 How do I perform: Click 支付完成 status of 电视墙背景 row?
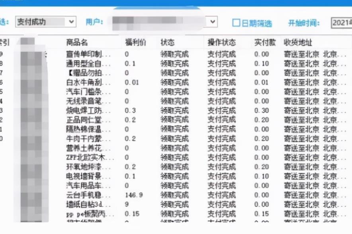coord(221,176)
